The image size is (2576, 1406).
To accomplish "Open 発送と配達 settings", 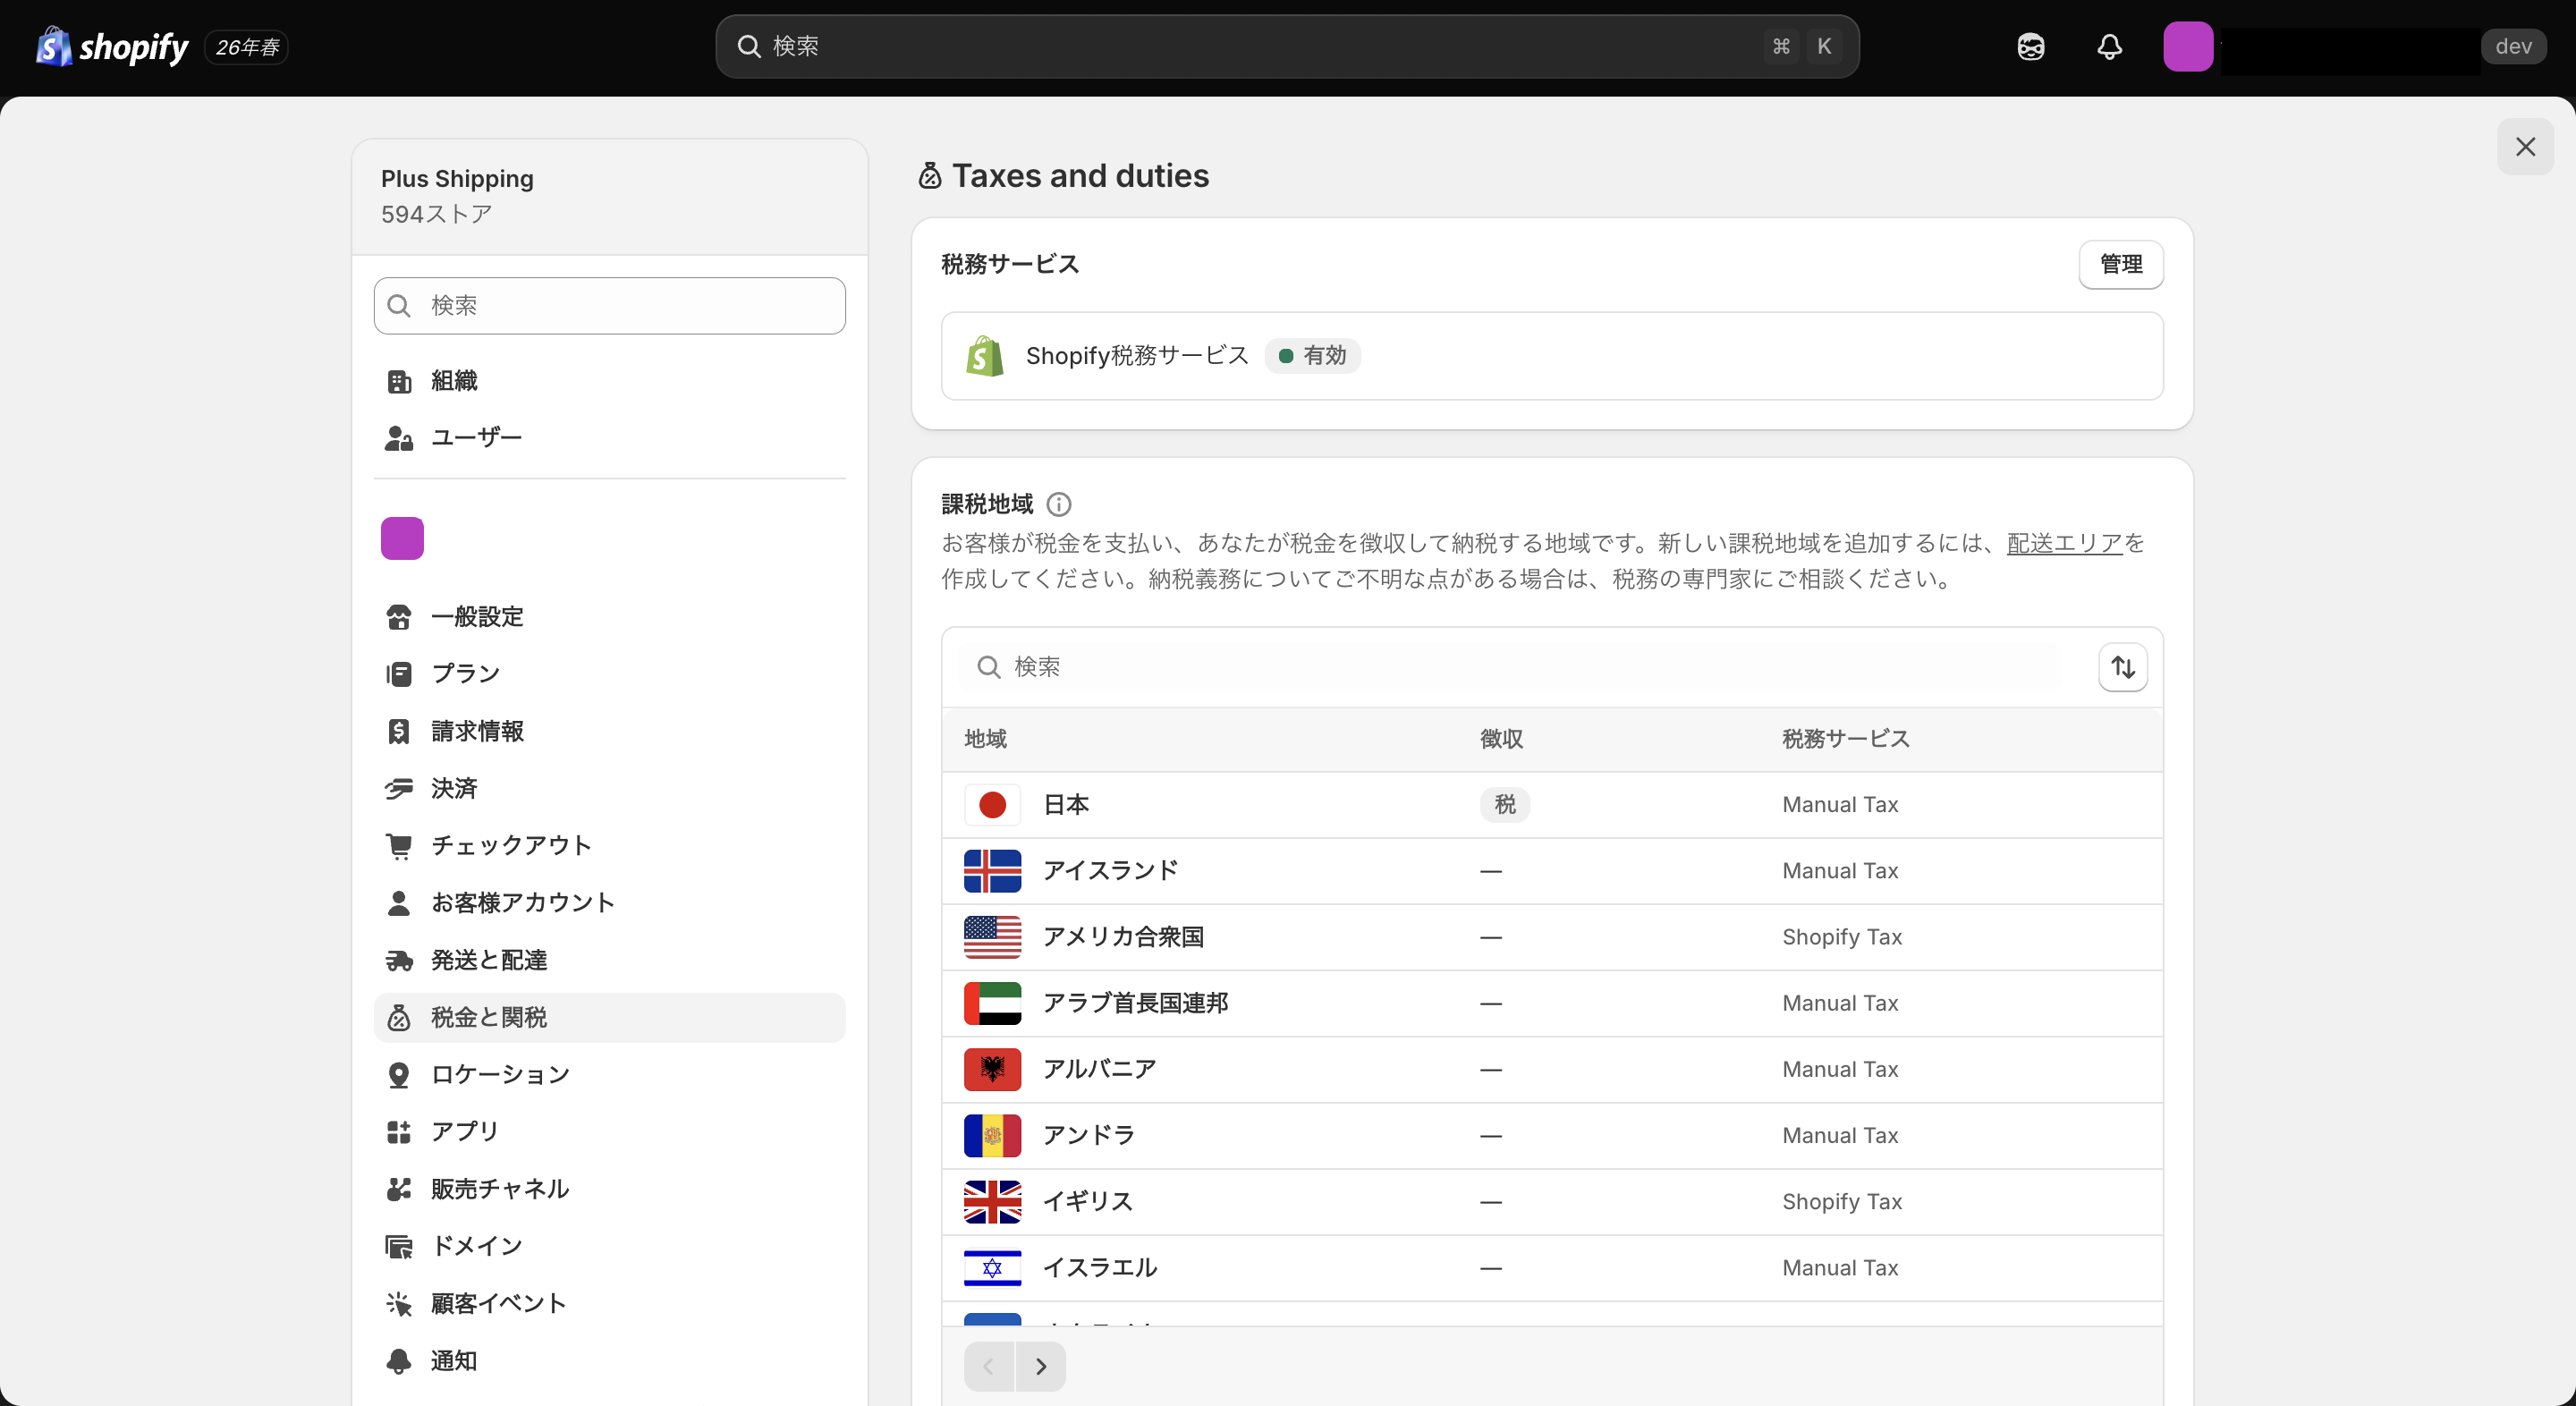I will coord(609,960).
